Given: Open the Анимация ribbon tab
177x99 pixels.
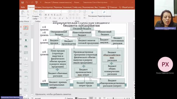Looking at the screenshot, I should [67, 7].
